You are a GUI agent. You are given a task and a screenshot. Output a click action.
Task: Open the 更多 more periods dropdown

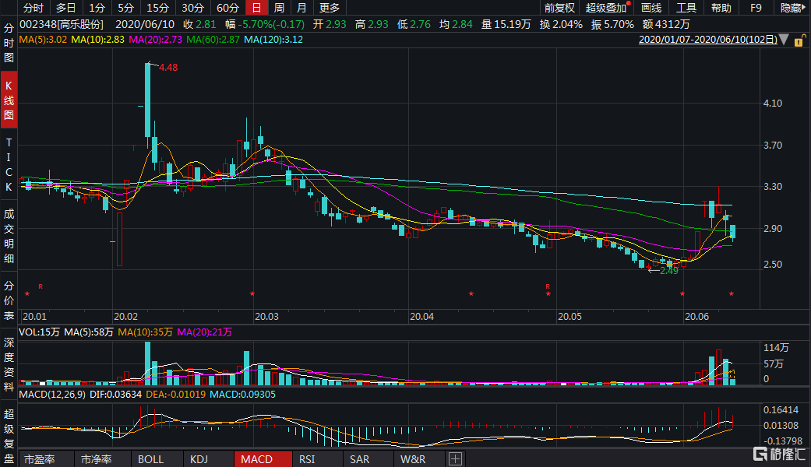tap(330, 8)
